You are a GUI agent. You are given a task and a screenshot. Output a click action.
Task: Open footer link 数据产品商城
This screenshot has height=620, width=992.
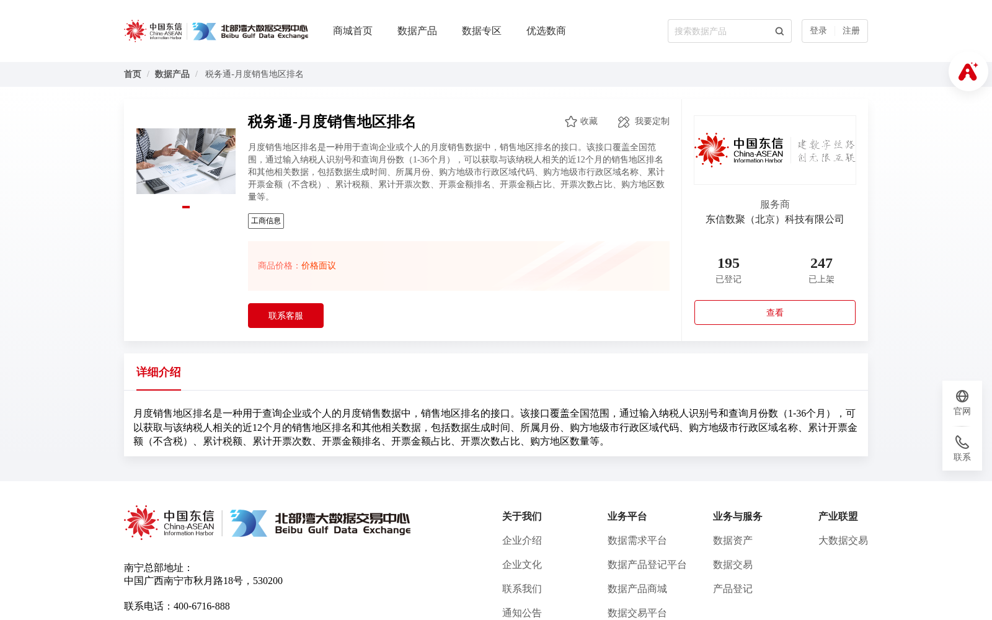point(637,589)
